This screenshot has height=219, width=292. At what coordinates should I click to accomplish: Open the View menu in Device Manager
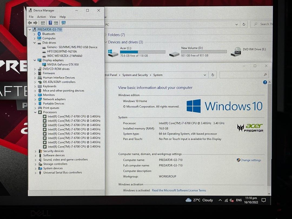coord(53,17)
